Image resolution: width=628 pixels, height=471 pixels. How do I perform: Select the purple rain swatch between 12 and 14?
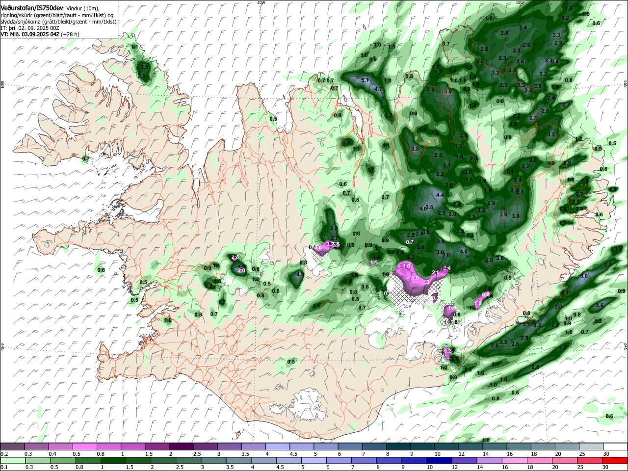(464, 460)
